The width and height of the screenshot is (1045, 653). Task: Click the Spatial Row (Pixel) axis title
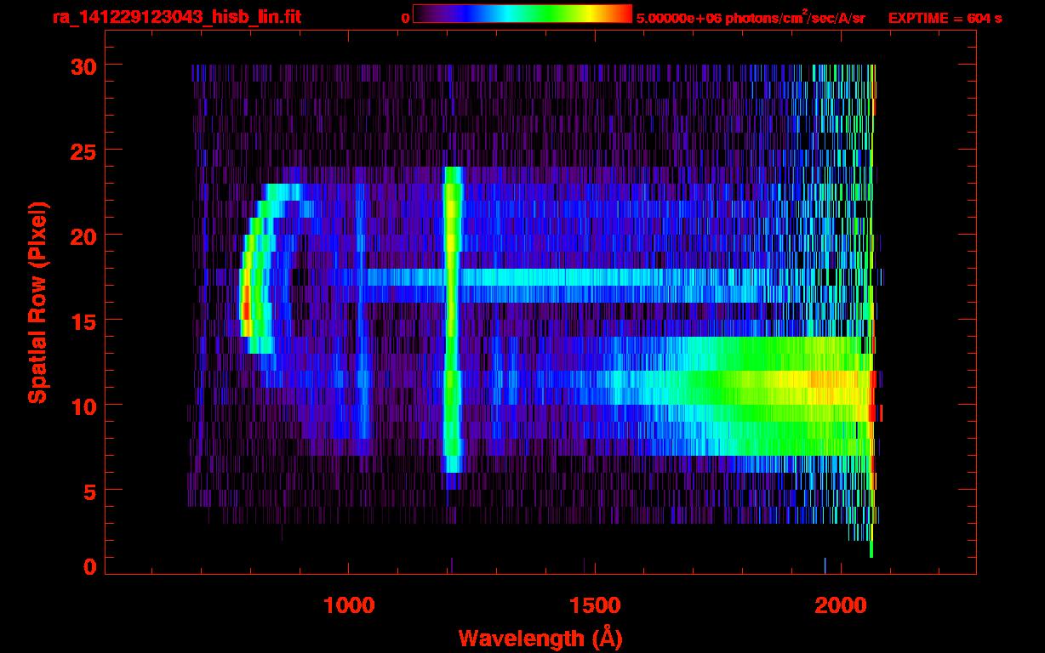(x=37, y=303)
